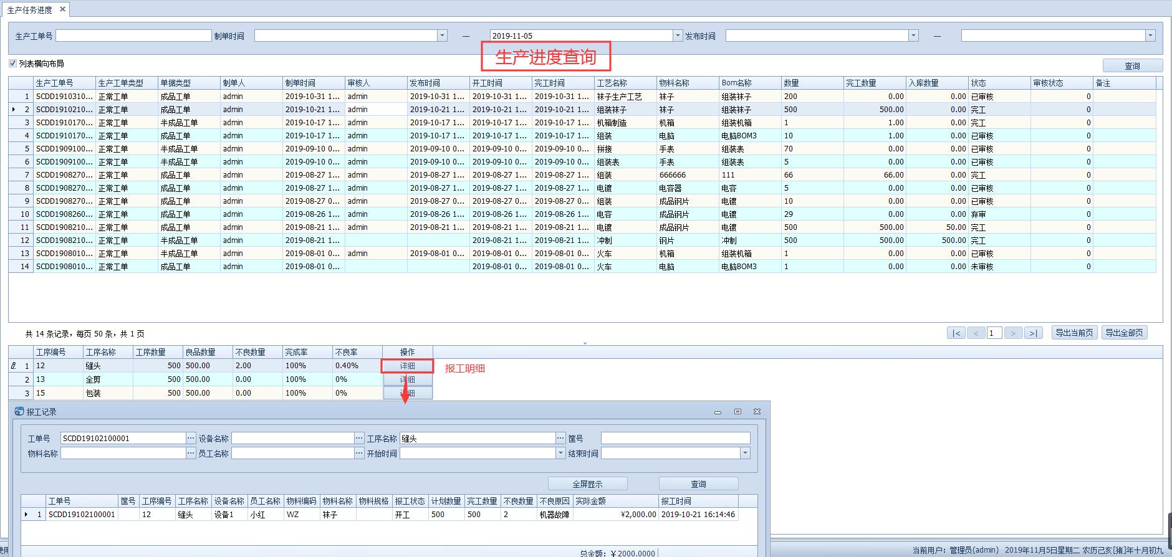Image resolution: width=1172 pixels, height=557 pixels.
Task: Click the page number box
Action: (994, 333)
